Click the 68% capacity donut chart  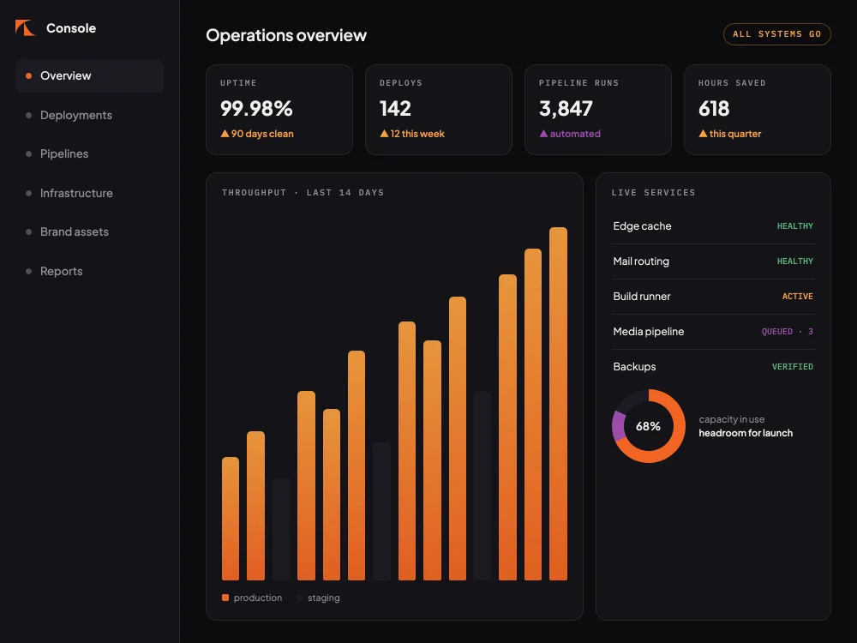[649, 426]
